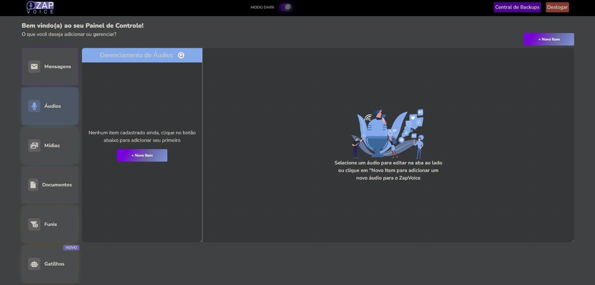Click the Deslogar button
The width and height of the screenshot is (595, 285).
[557, 7]
